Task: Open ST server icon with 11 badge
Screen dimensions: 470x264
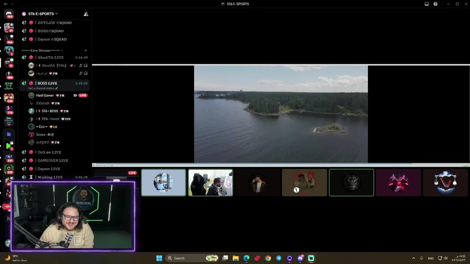Action: pos(9,63)
